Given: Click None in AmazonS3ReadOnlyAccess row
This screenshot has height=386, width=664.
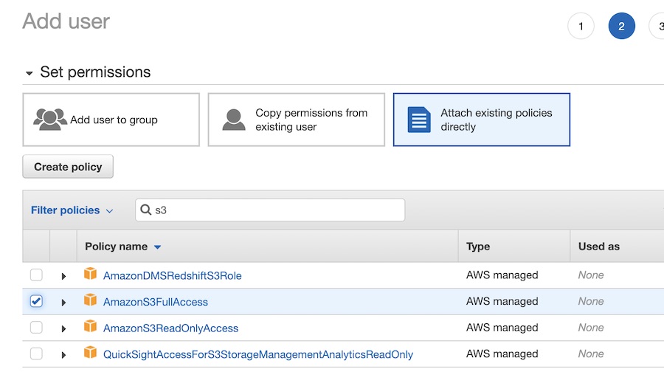Looking at the screenshot, I should point(591,328).
